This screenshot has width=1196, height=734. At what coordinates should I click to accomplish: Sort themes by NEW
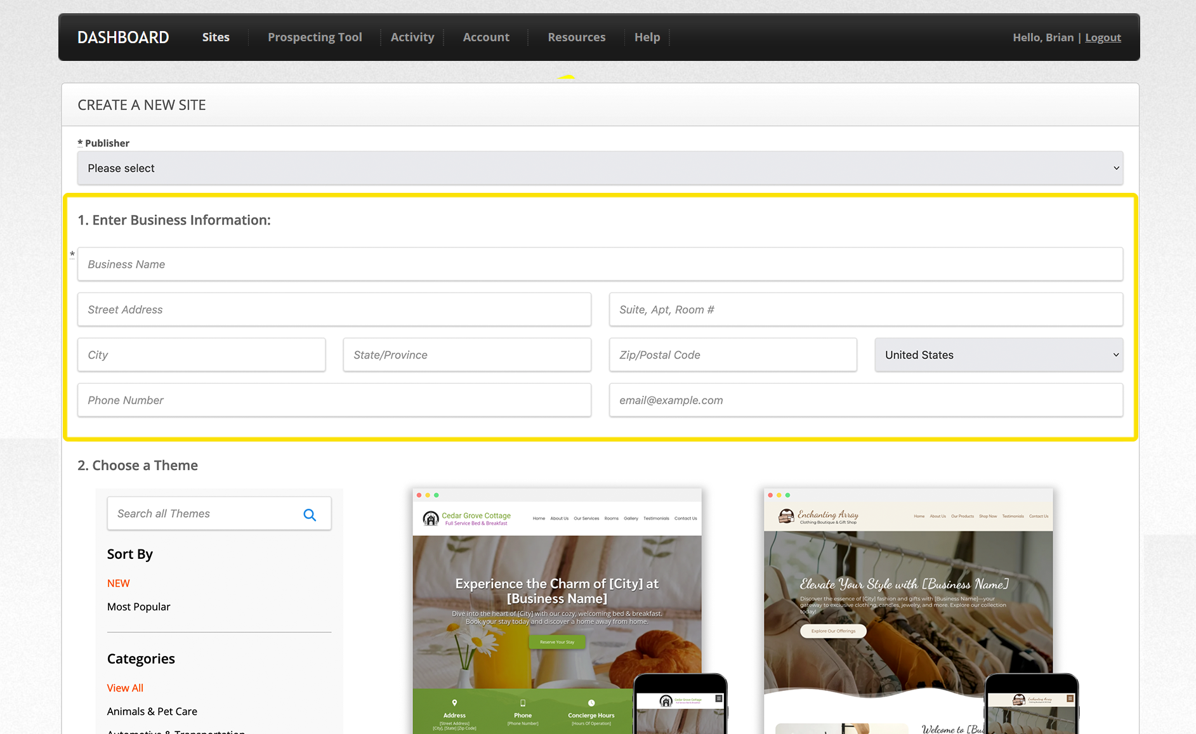(x=118, y=584)
